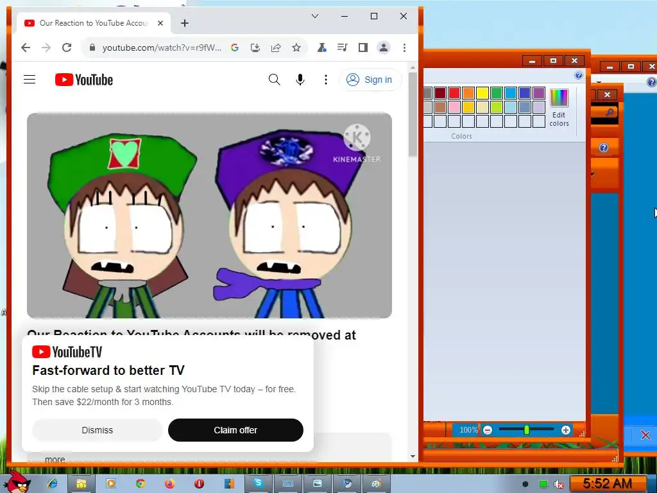Open Paint palette taskbar icon
Viewport: 657px width, 493px height.
coord(376,484)
